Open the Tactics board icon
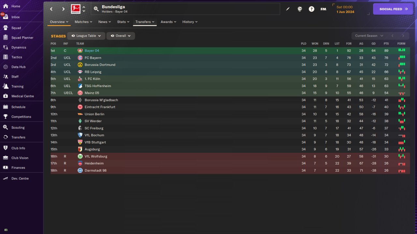 tap(6, 57)
